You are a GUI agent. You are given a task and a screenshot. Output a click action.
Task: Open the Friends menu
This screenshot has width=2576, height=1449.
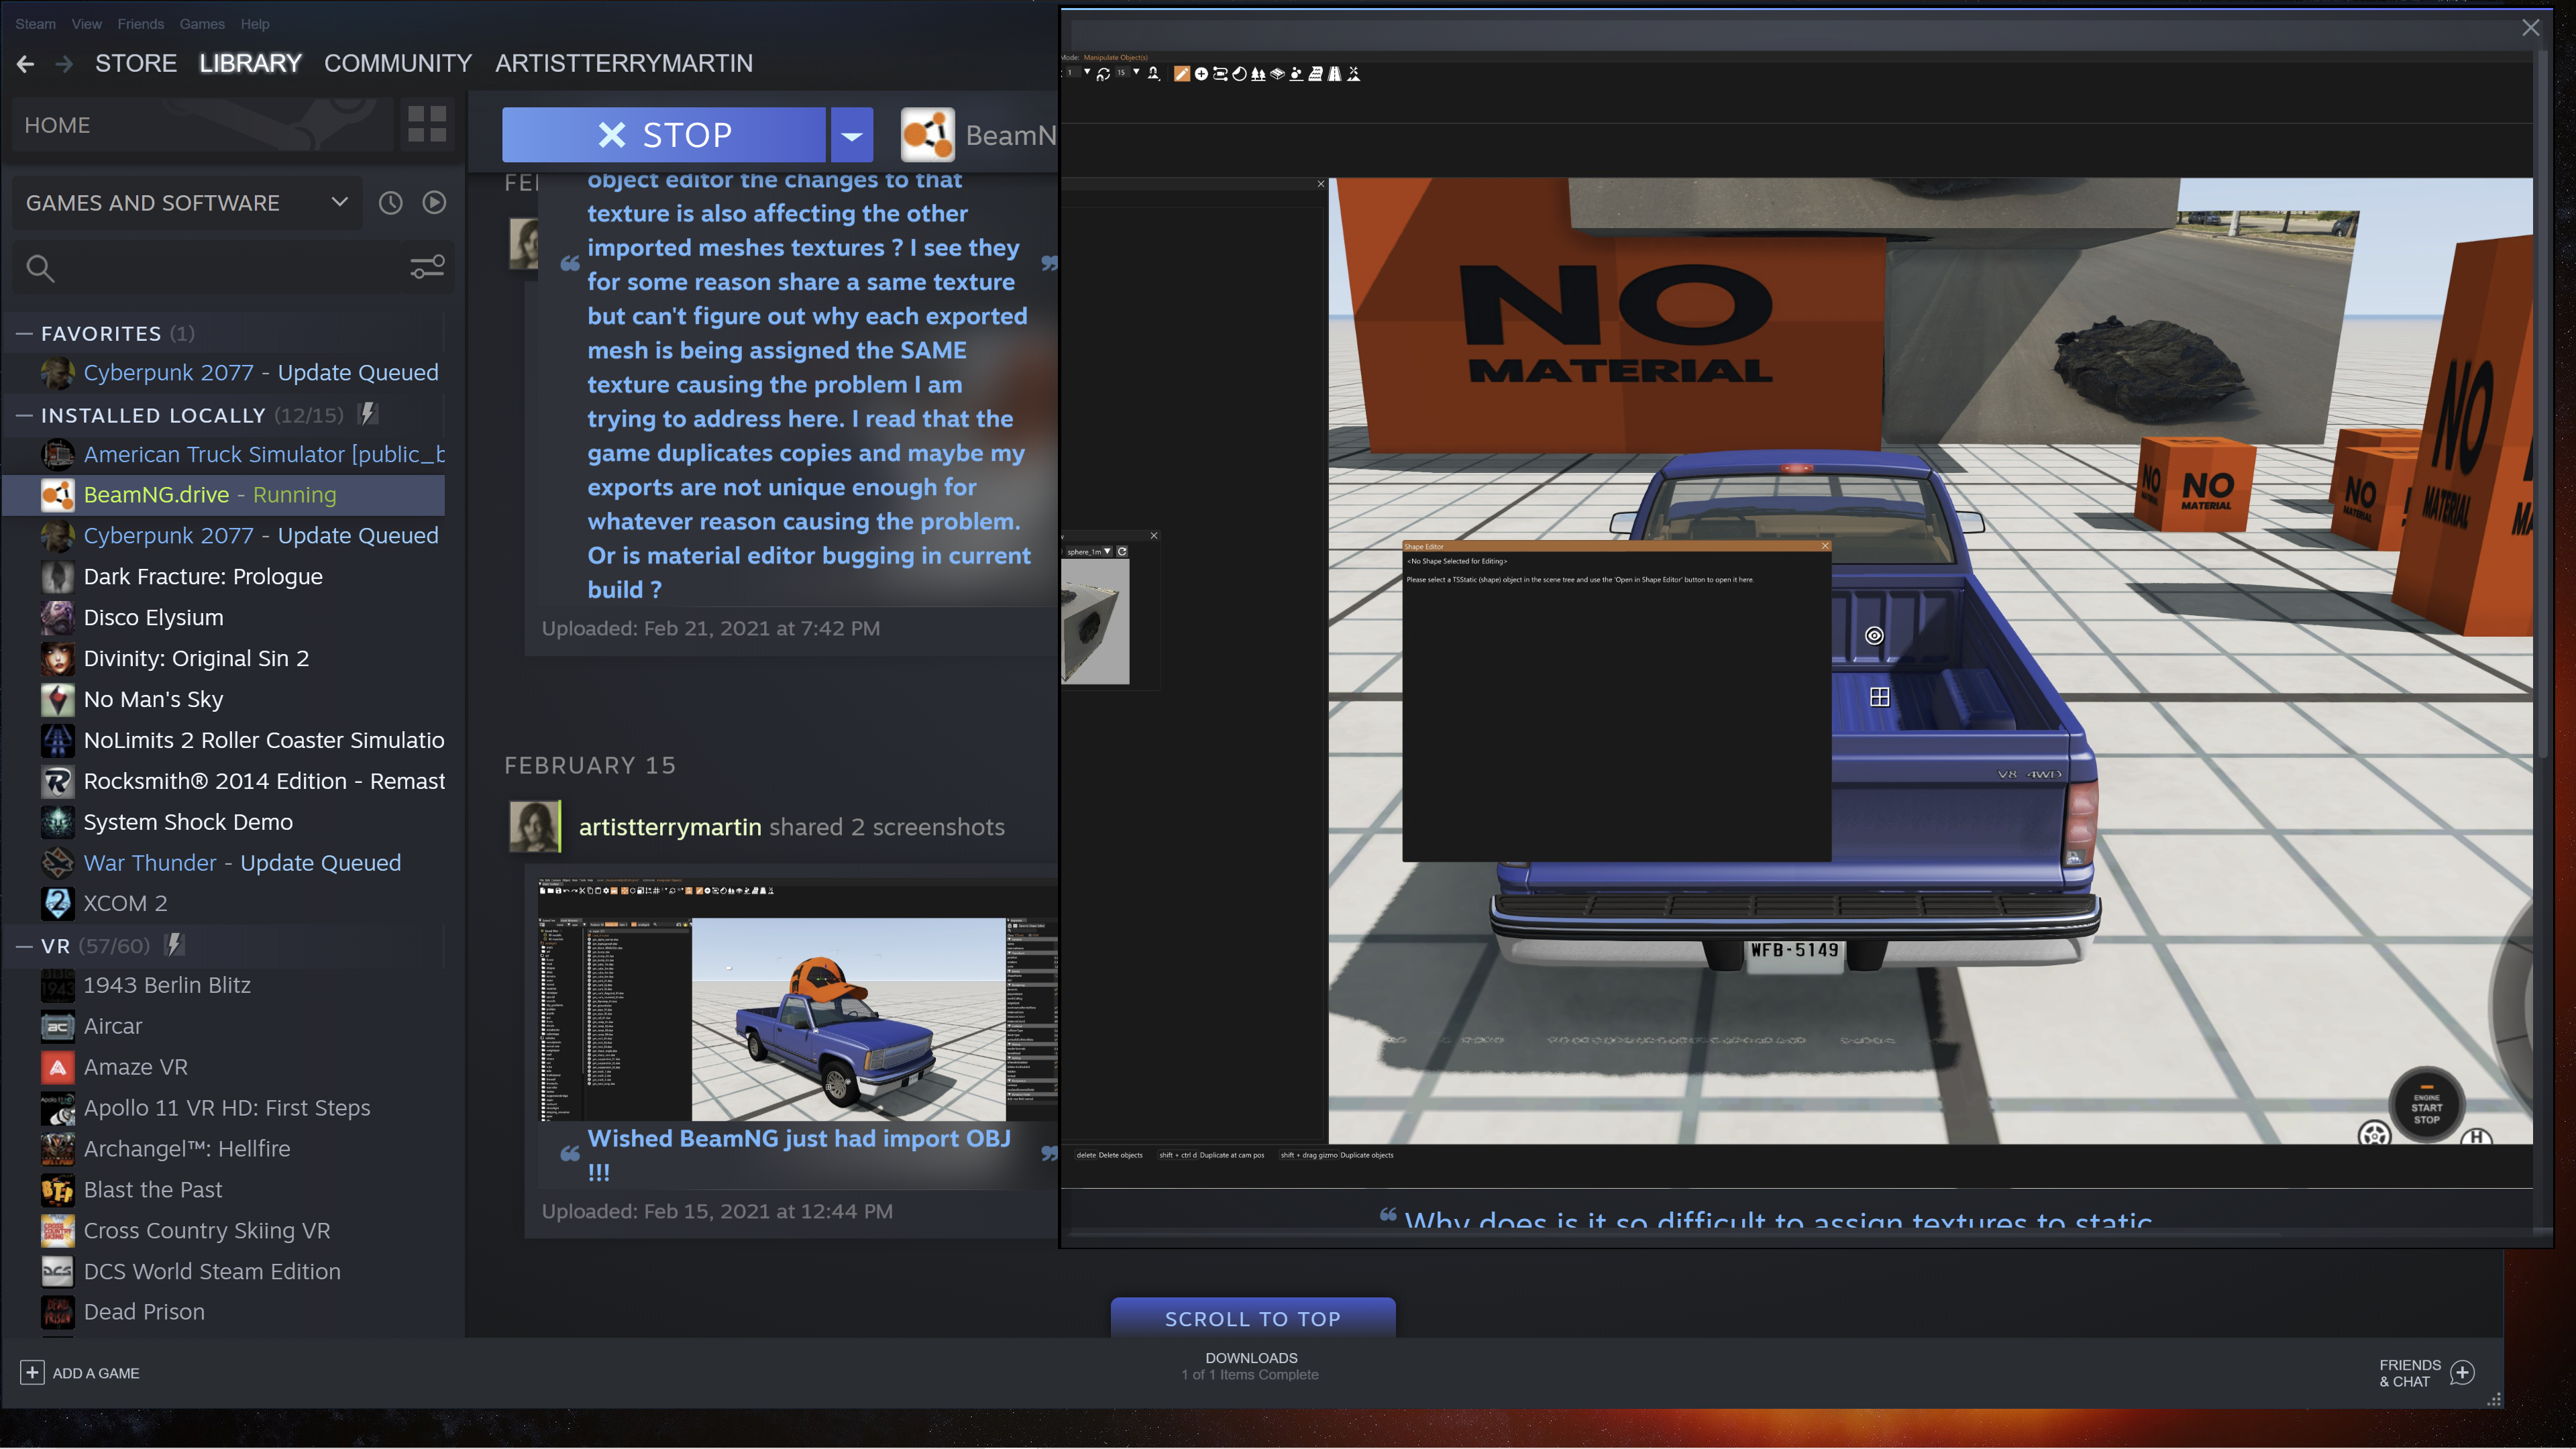click(140, 24)
